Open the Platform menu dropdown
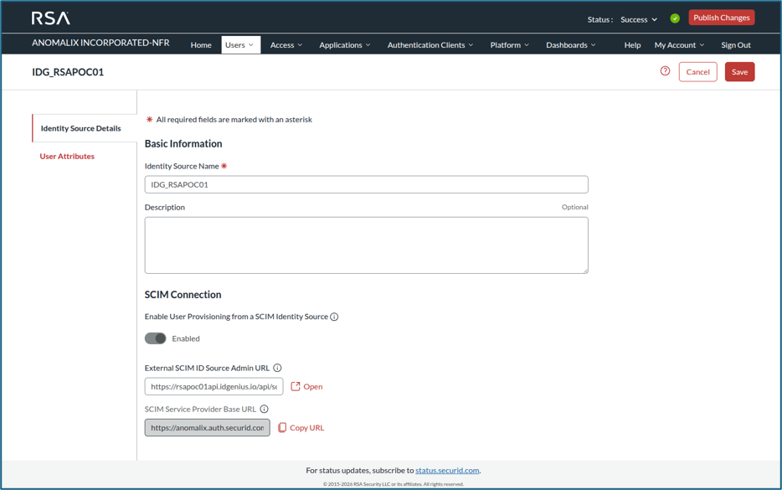782x490 pixels. 509,45
